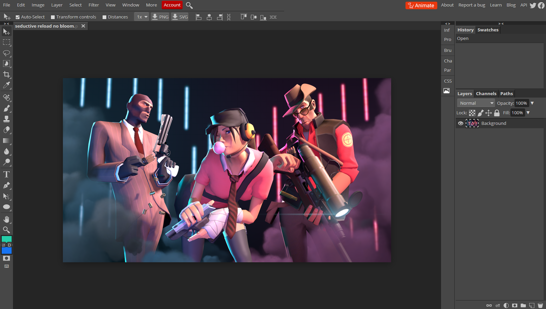
Task: Select the Path Select tool
Action: point(6,196)
